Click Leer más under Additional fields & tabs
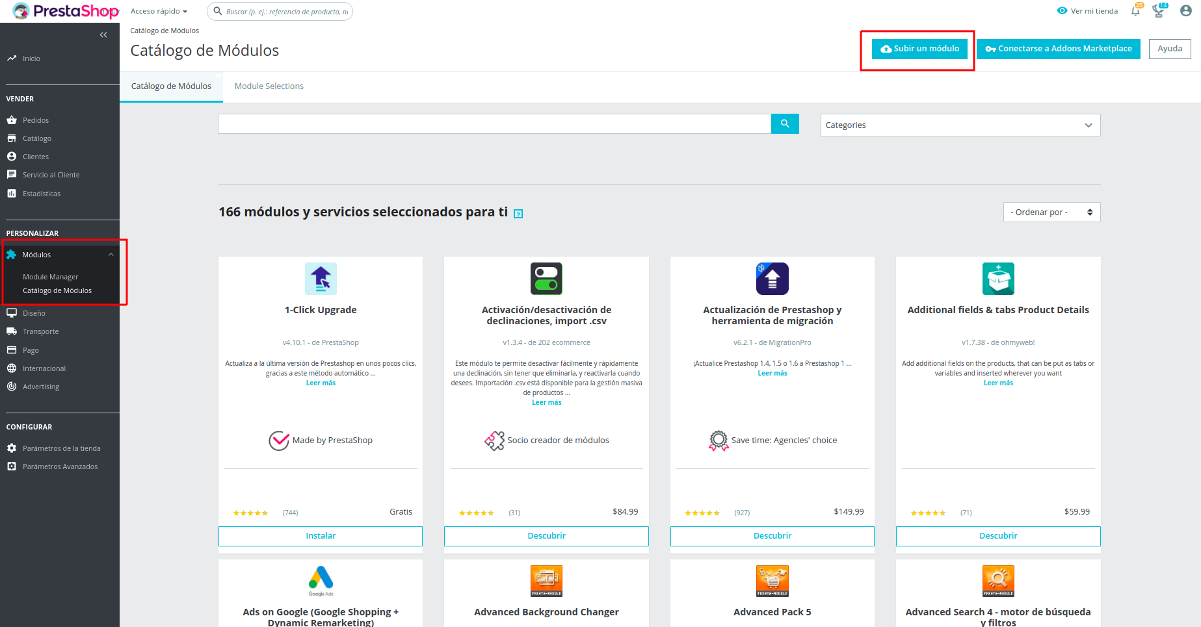Image resolution: width=1201 pixels, height=627 pixels. coord(998,383)
